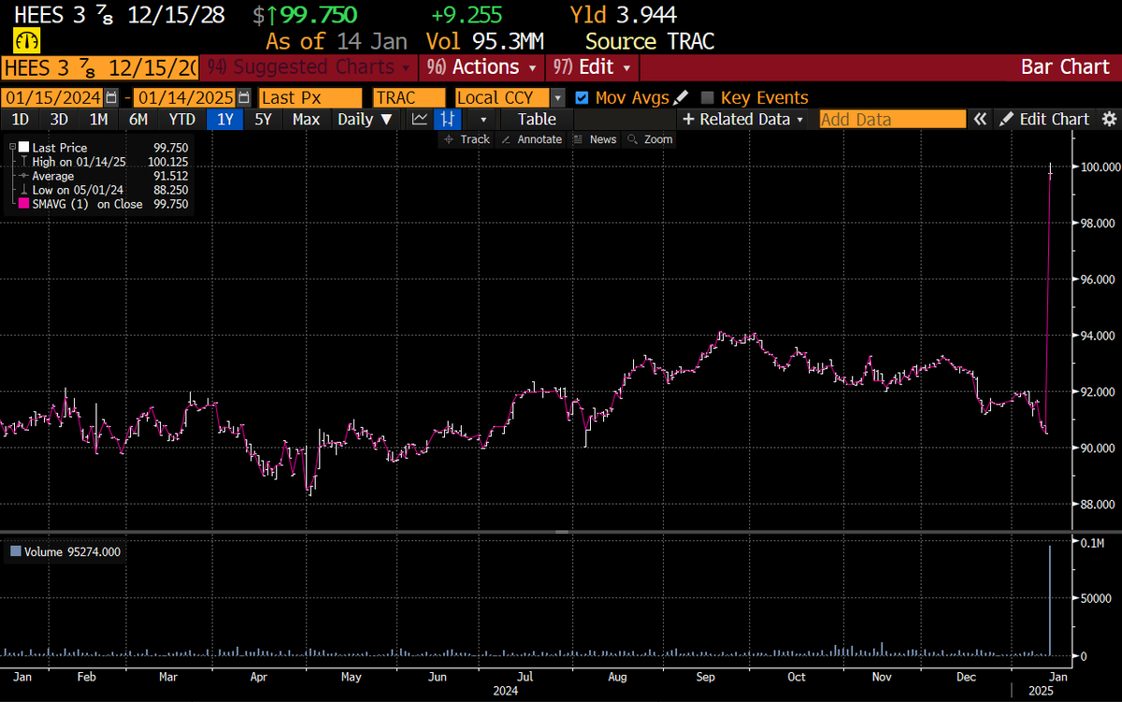Select the 1M range tab

tap(98, 119)
